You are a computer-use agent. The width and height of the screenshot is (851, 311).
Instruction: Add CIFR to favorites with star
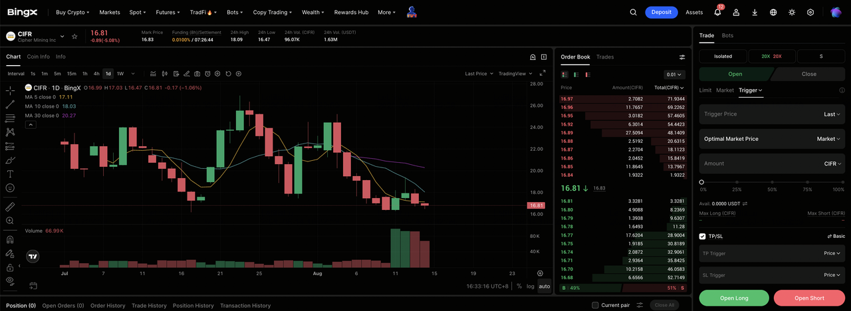click(74, 36)
